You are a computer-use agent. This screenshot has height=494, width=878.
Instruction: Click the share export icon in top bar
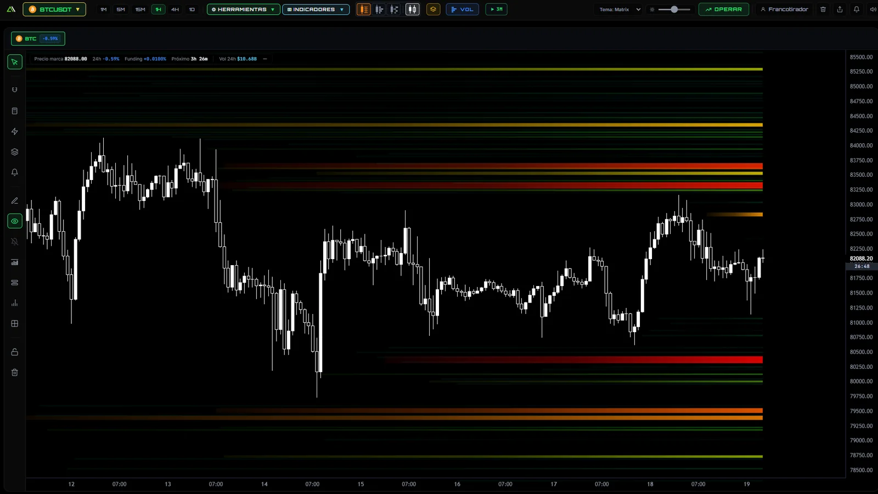840,9
